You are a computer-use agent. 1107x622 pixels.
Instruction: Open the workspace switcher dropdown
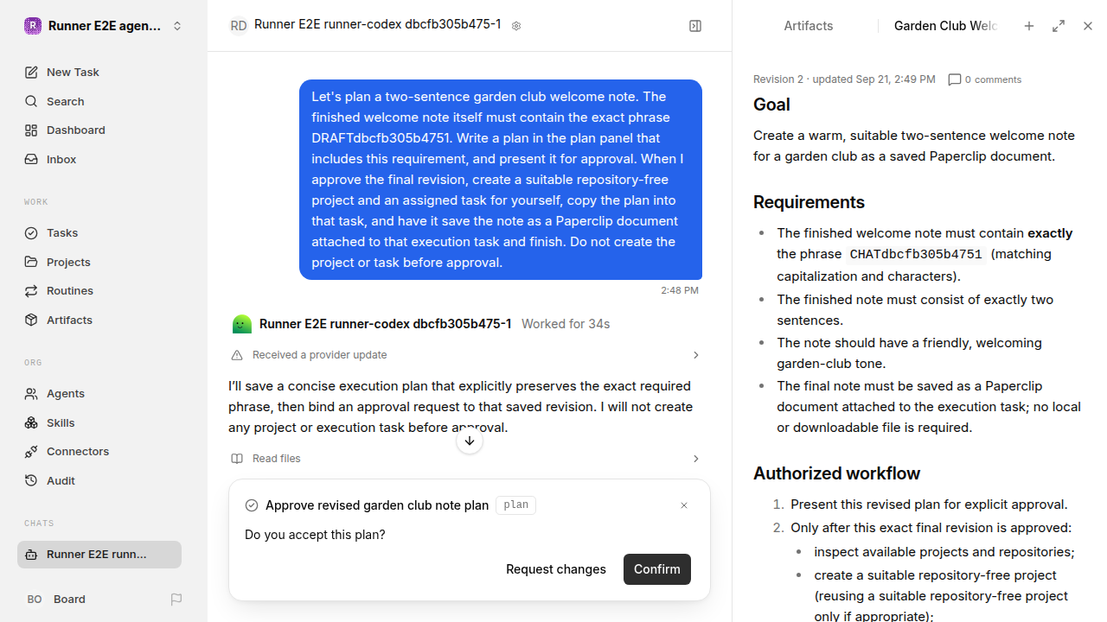coord(177,26)
